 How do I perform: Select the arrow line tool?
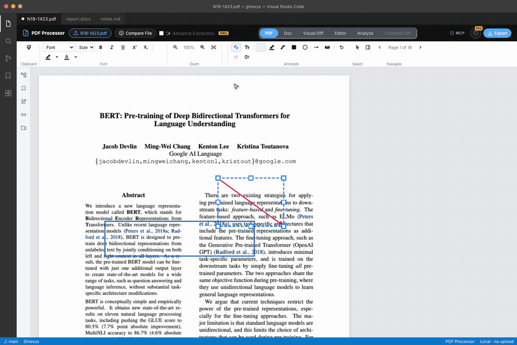316,48
